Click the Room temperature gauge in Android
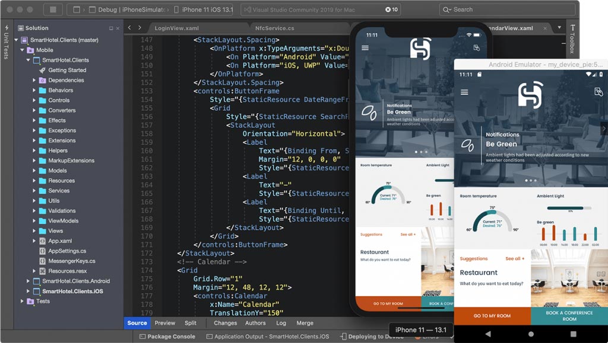Viewport: 608px width, 343px height. (492, 220)
